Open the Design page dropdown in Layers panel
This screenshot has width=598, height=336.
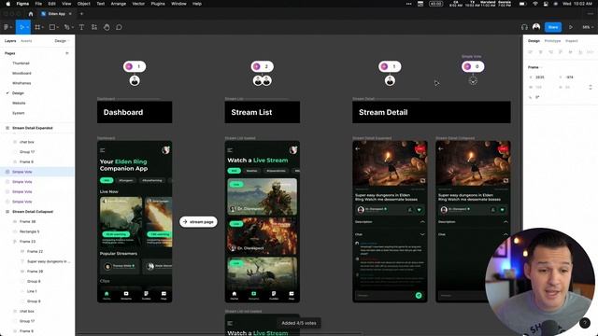click(x=62, y=41)
